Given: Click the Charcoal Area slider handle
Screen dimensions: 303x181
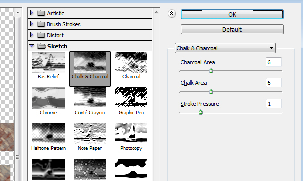Looking at the screenshot, I should (x=211, y=71).
